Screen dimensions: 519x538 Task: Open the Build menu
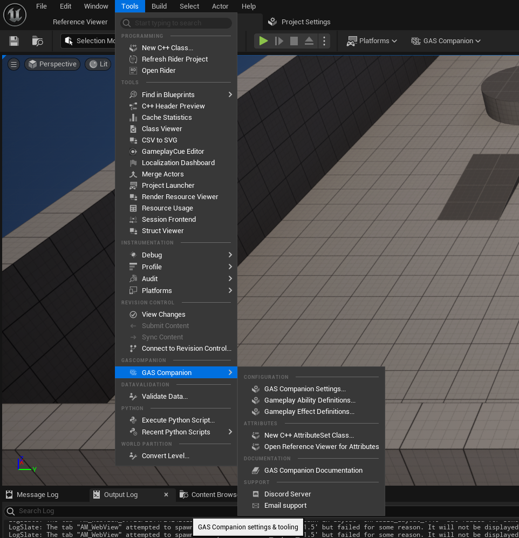pyautogui.click(x=159, y=6)
